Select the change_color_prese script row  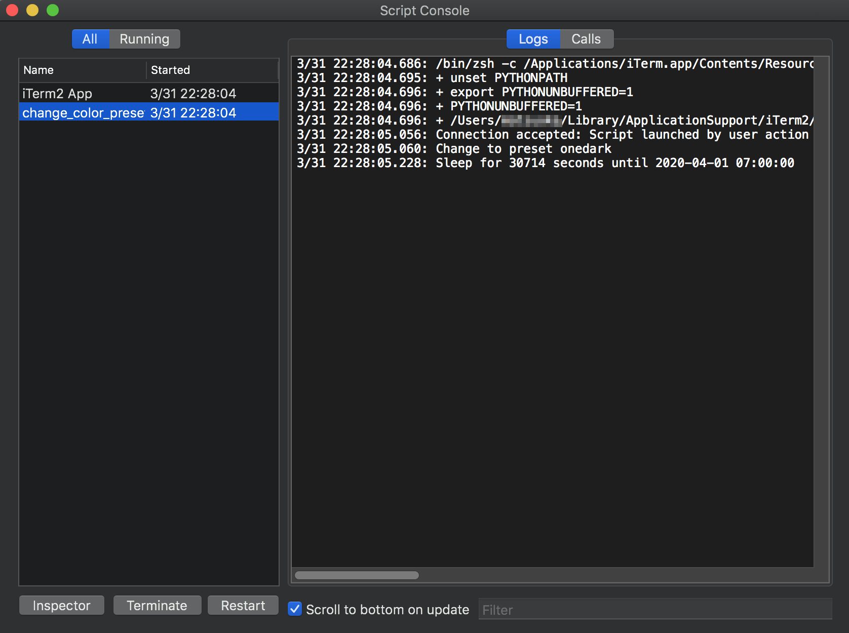149,112
